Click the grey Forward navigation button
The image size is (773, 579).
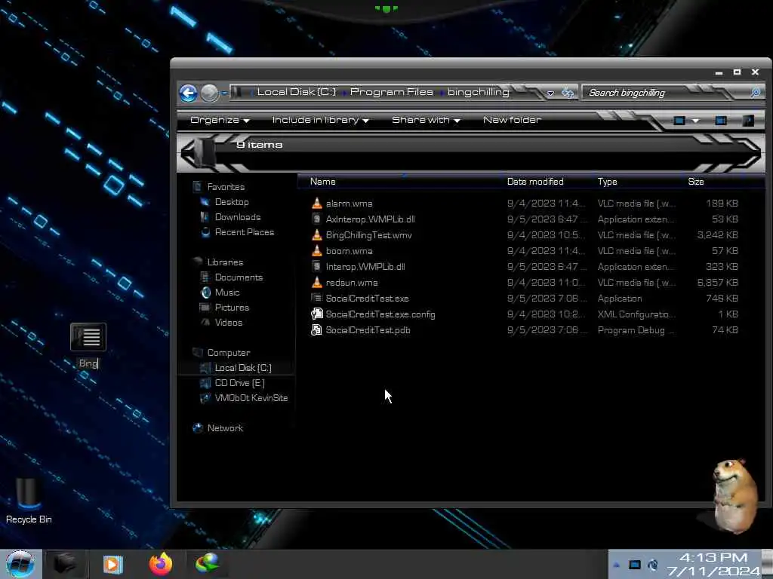pyautogui.click(x=210, y=93)
